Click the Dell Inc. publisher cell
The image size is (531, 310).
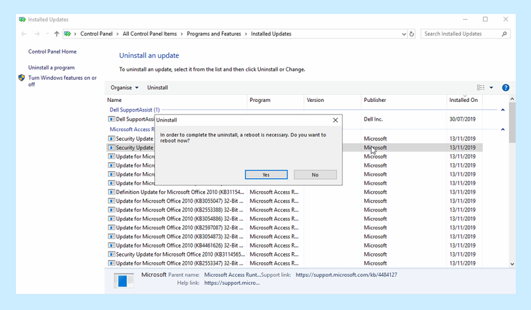pyautogui.click(x=373, y=119)
